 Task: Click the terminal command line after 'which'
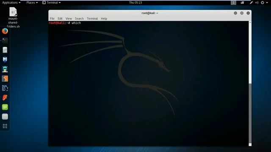click(x=82, y=23)
